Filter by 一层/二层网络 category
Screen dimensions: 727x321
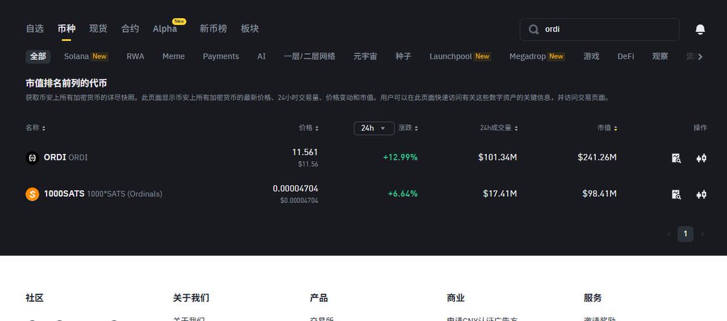click(x=310, y=56)
